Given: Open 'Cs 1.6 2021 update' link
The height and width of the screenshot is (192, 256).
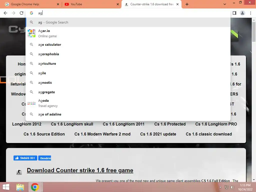Looking at the screenshot, I should point(158,134).
